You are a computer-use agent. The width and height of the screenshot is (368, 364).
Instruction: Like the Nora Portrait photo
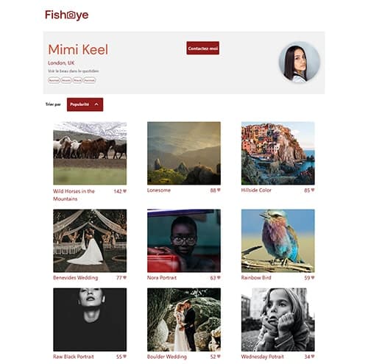click(x=219, y=277)
